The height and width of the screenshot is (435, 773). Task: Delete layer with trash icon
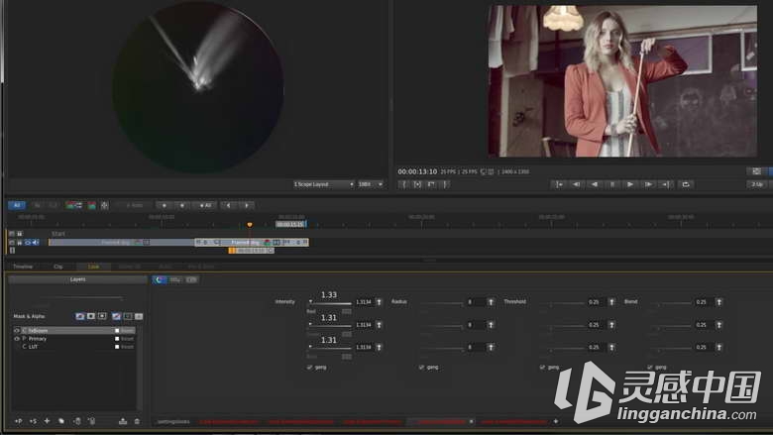click(x=137, y=421)
